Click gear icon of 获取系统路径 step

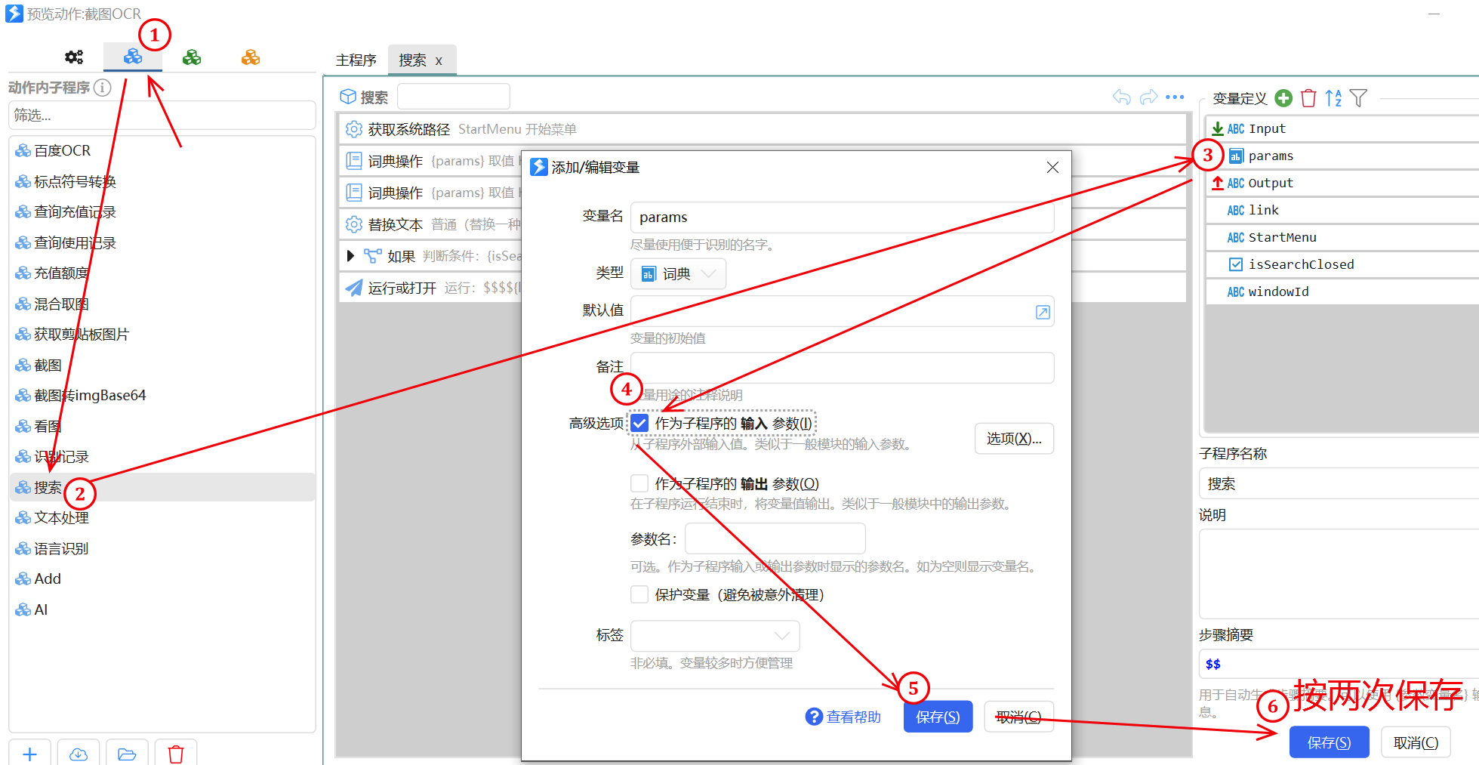pyautogui.click(x=353, y=129)
